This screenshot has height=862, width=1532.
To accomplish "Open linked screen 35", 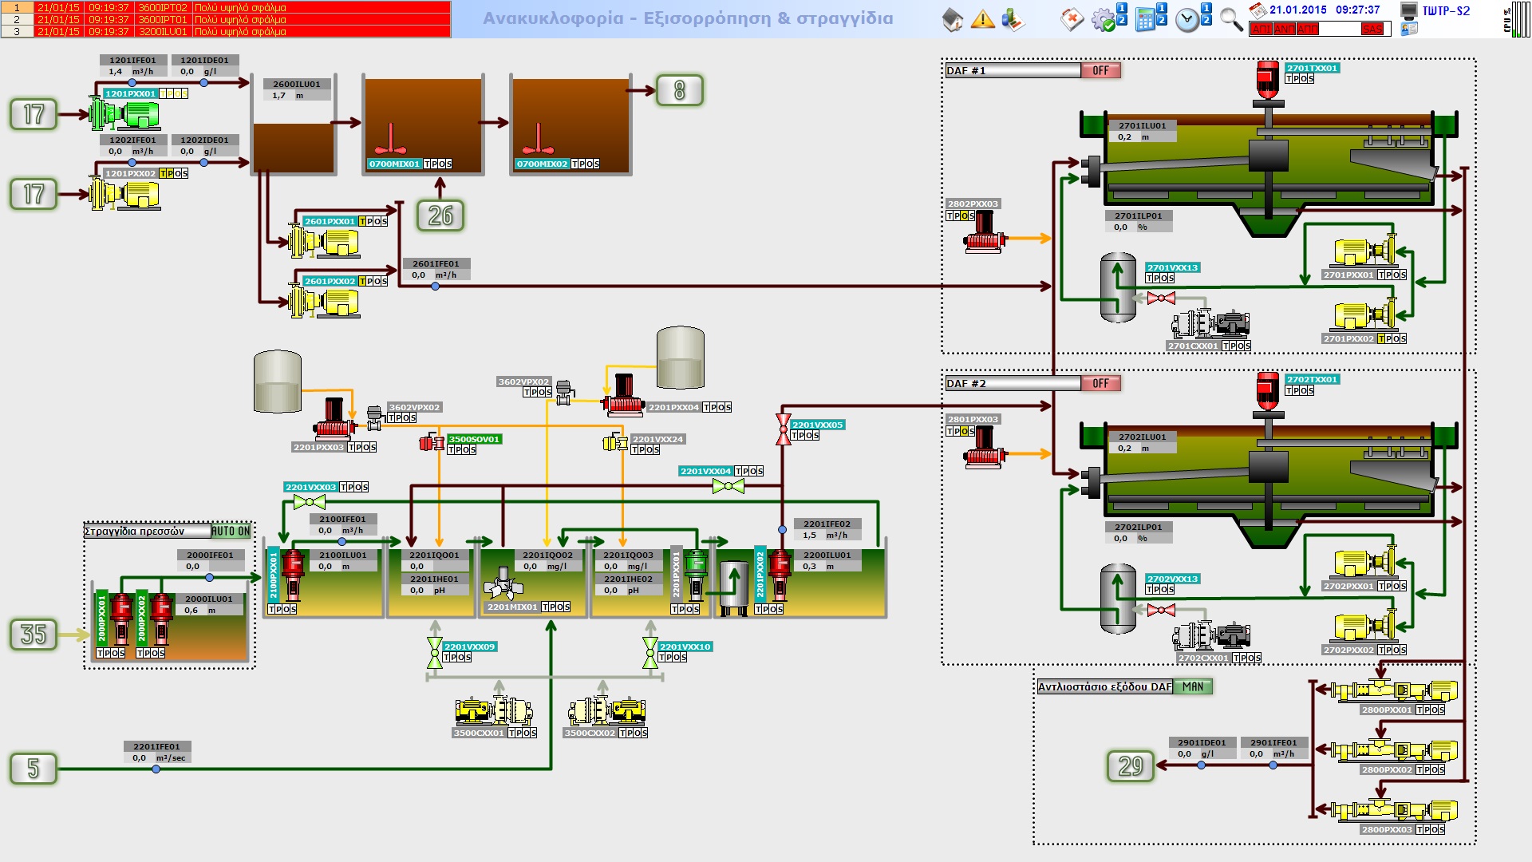I will (34, 635).
